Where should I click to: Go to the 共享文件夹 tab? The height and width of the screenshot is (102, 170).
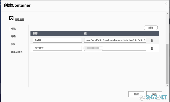pyautogui.click(x=17, y=52)
